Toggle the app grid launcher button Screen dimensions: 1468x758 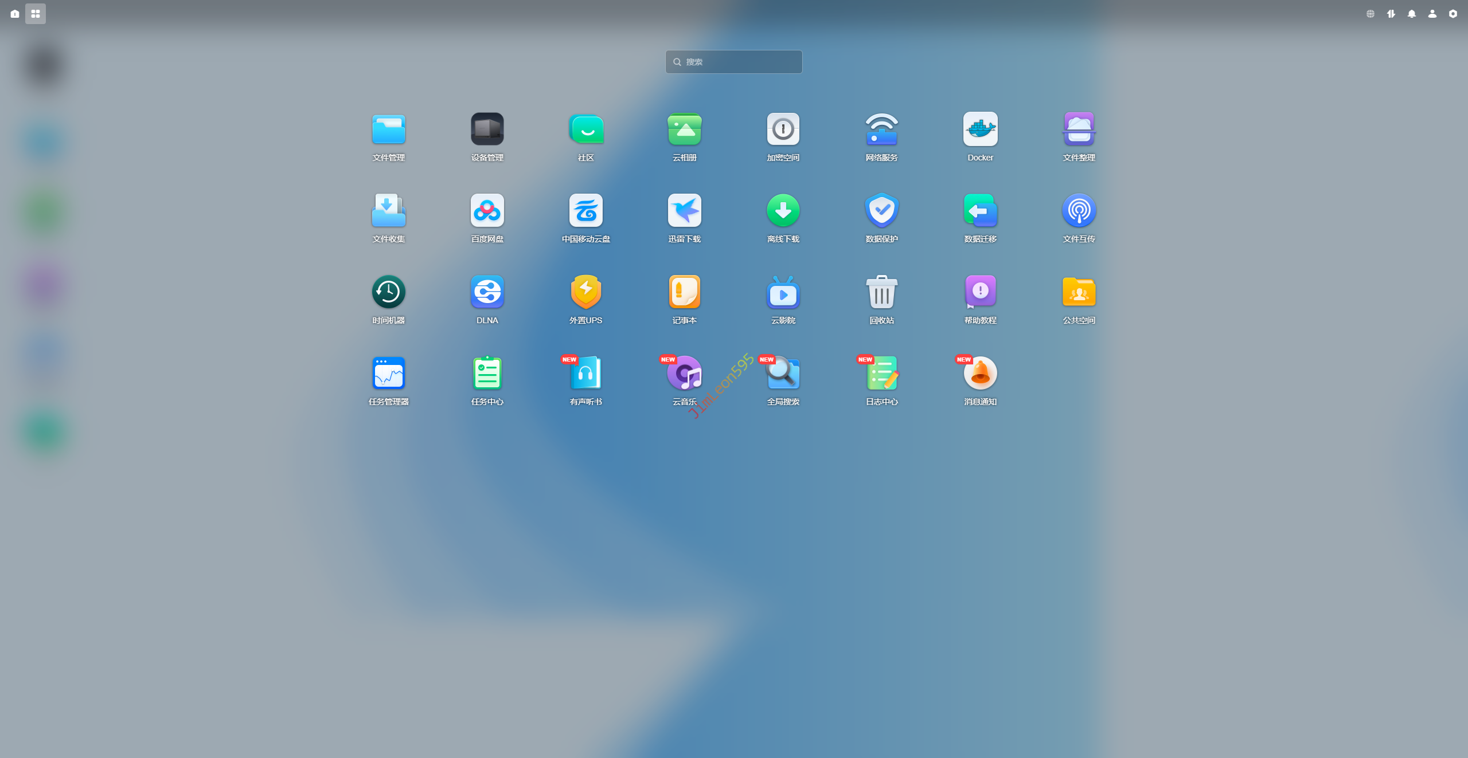click(x=36, y=14)
